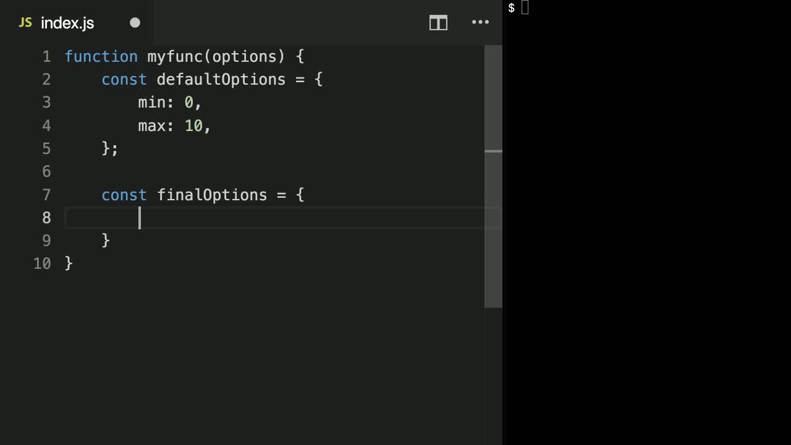The height and width of the screenshot is (445, 791).
Task: Click line number 1 in the gutter
Action: (46, 57)
